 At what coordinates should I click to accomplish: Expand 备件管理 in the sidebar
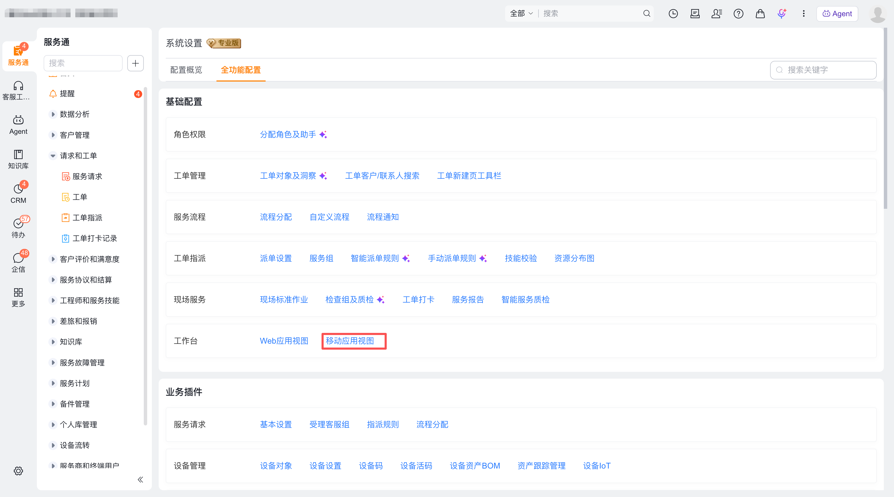[x=53, y=404]
